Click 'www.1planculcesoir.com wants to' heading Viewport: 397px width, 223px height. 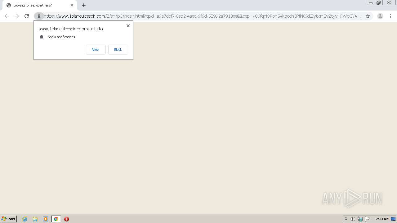coord(71,29)
